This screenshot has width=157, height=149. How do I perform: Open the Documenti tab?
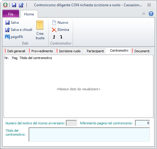click(141, 51)
